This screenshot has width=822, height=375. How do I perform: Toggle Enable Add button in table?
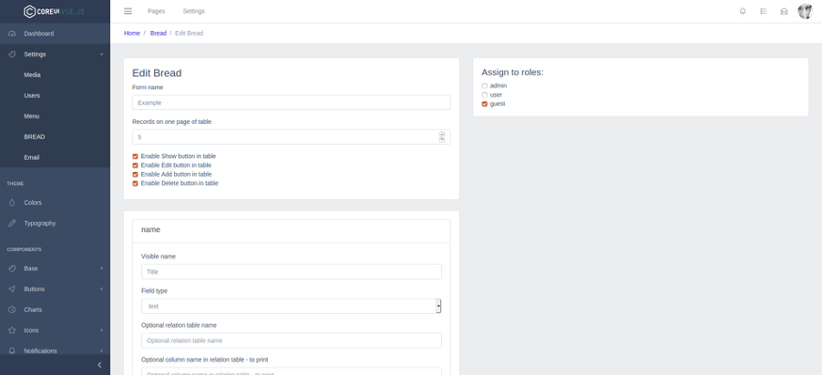(135, 174)
